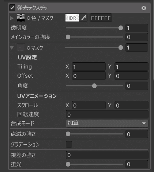Click the 回転速度 label
This screenshot has width=154, height=172.
pos(28,114)
